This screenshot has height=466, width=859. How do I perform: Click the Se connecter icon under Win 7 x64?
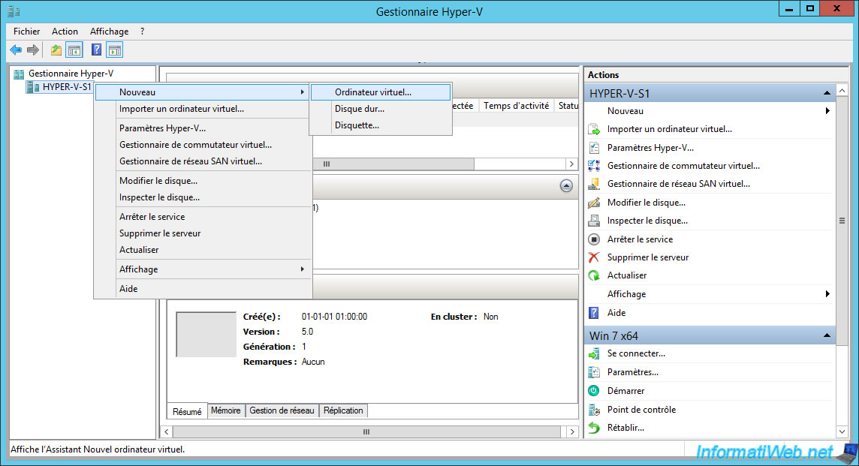[x=594, y=353]
